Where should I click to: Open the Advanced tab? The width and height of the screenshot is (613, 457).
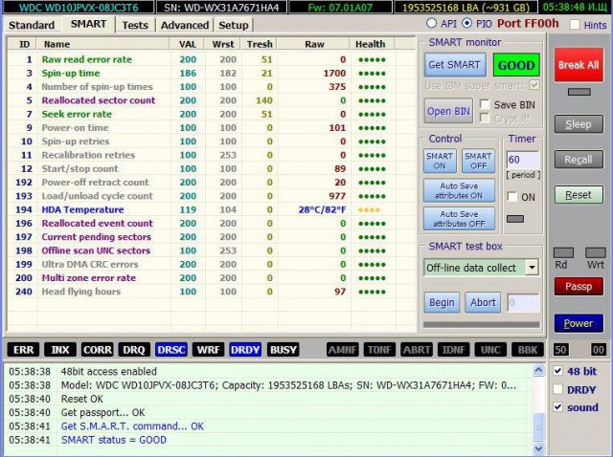[183, 25]
